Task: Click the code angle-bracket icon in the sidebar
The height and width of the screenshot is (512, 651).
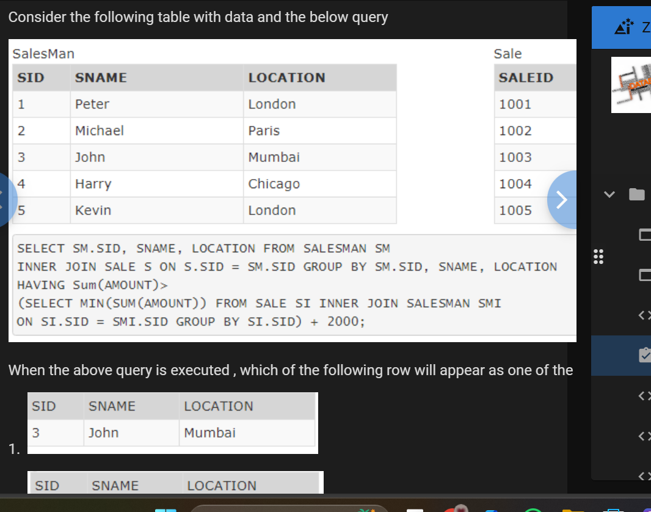Action: pyautogui.click(x=642, y=315)
